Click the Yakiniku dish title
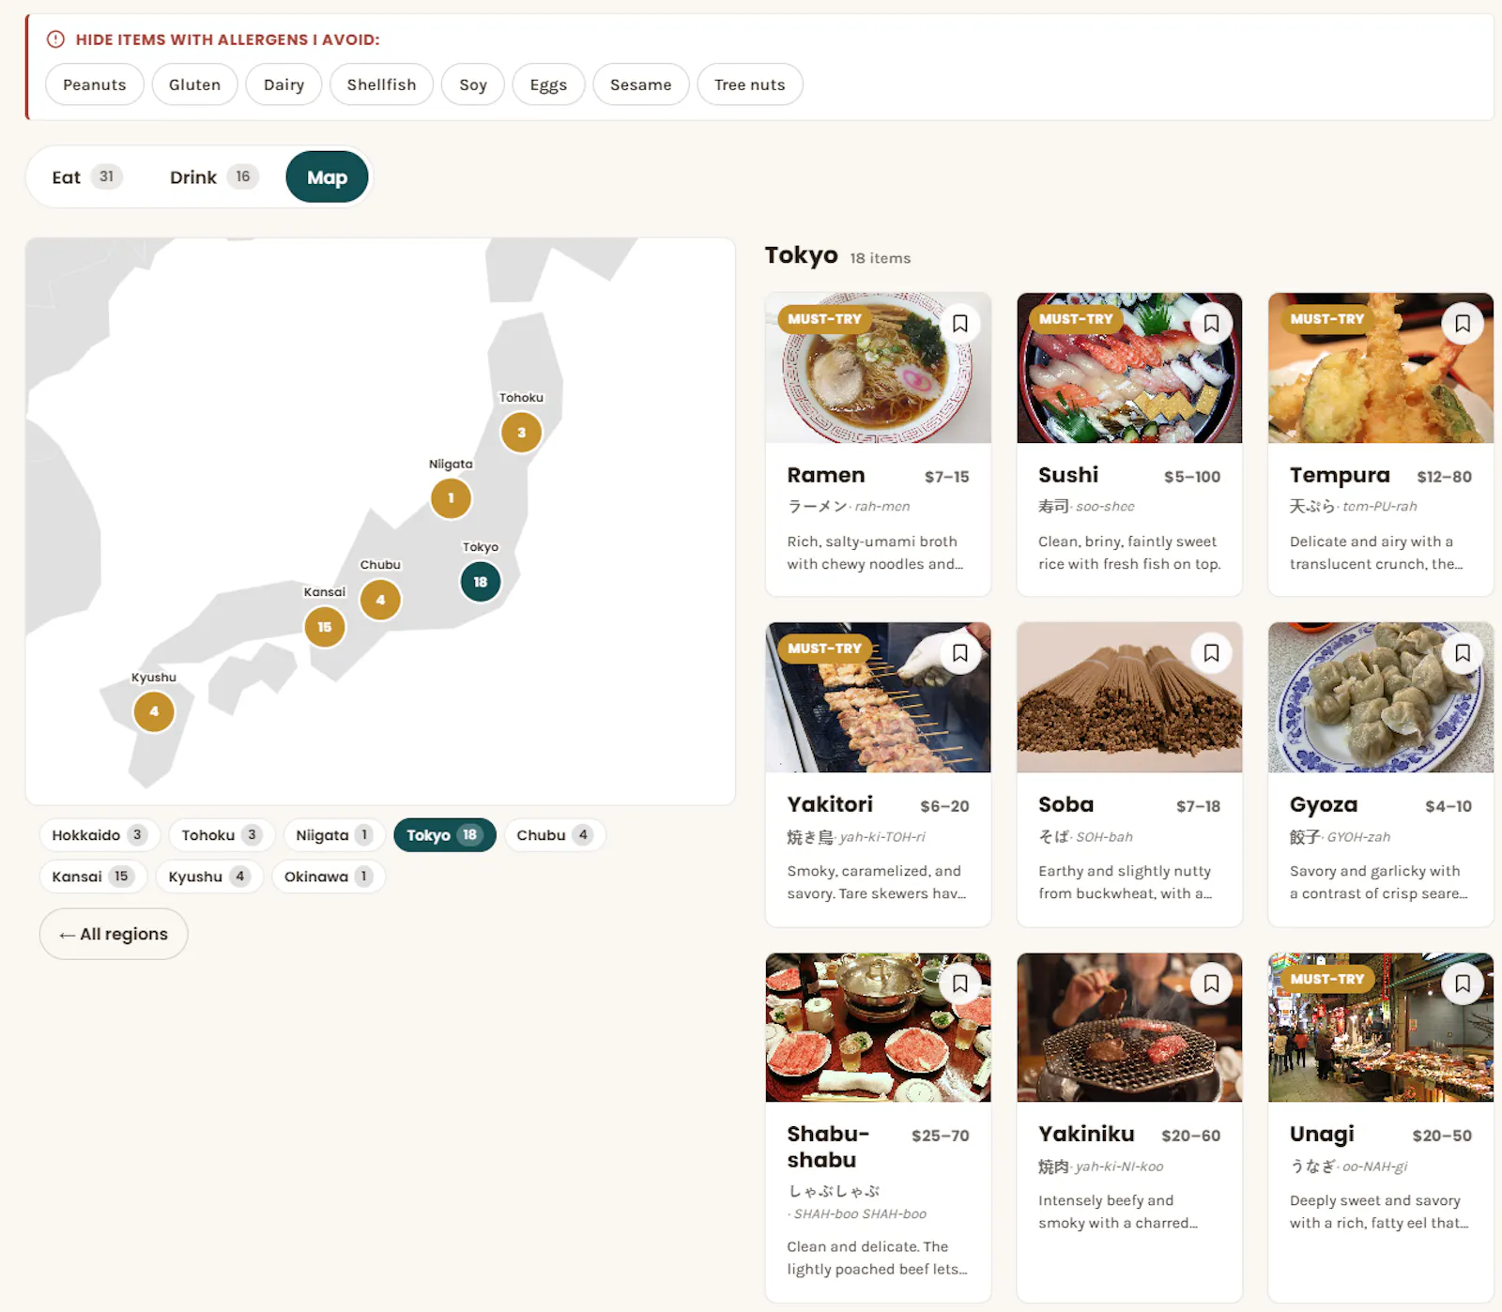The width and height of the screenshot is (1502, 1312). [x=1086, y=1134]
